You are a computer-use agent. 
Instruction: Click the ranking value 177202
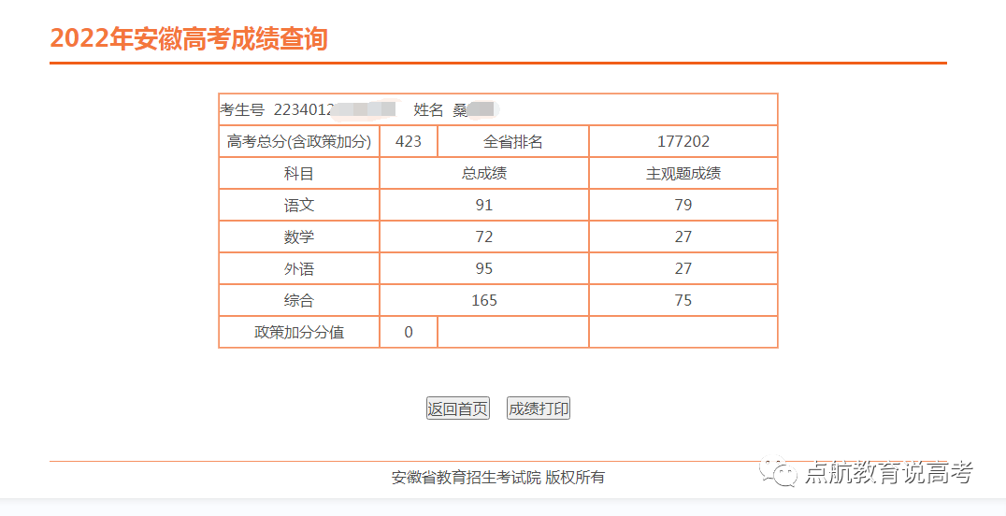(x=683, y=141)
